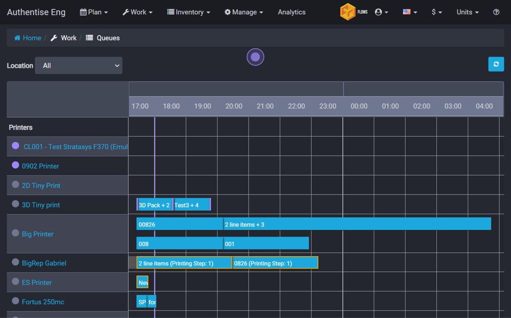Open the Plan menu
This screenshot has width=511, height=318.
(94, 12)
